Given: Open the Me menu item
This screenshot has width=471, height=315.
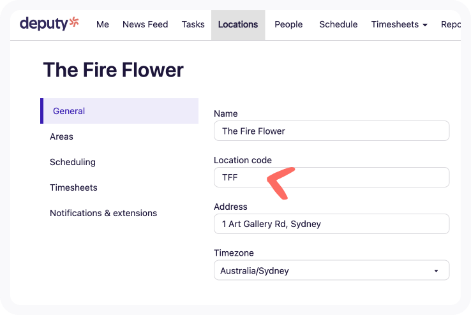Looking at the screenshot, I should [x=102, y=24].
